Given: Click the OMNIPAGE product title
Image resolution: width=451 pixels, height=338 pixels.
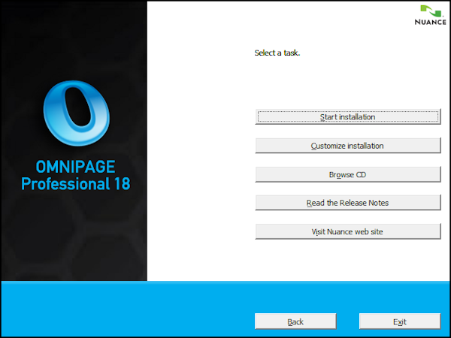Looking at the screenshot, I should point(76,167).
